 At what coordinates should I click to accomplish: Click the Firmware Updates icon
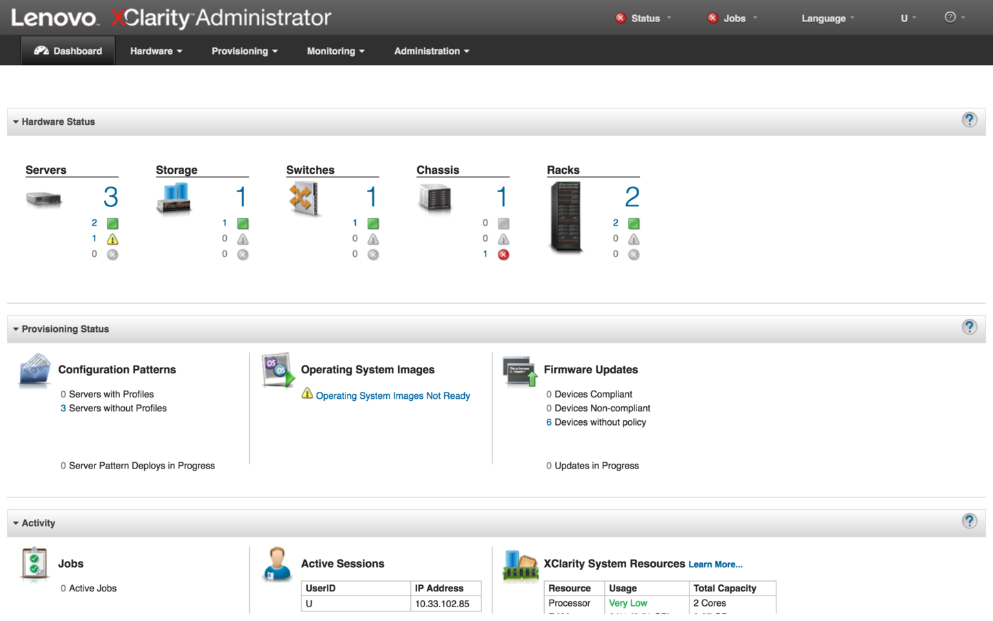point(521,371)
